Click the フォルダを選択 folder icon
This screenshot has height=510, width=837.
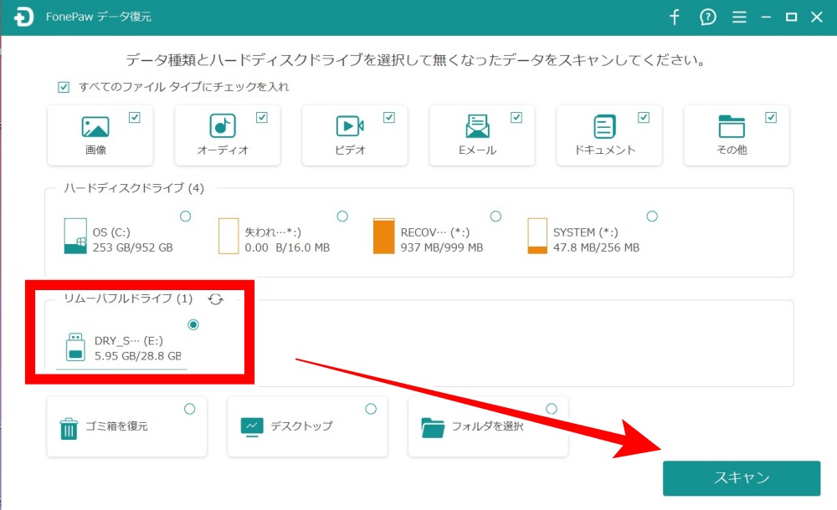(x=433, y=427)
